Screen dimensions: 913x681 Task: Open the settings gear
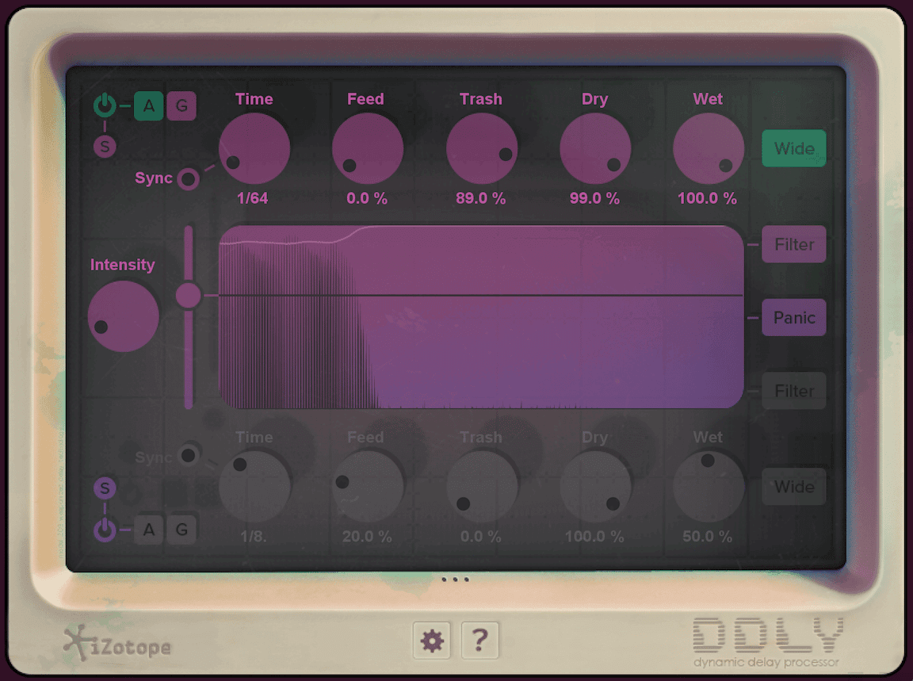(431, 641)
